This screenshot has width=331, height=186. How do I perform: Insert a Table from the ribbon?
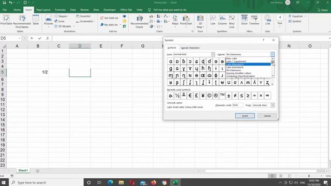(36, 20)
